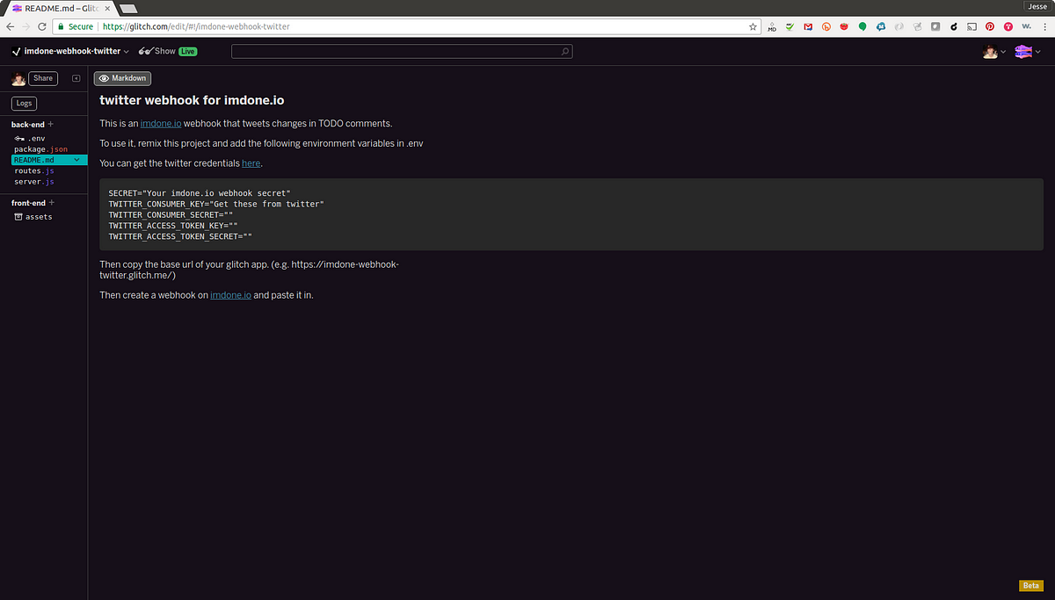The image size is (1055, 600).
Task: Click the MD markdown extension icon
Action: click(x=772, y=27)
